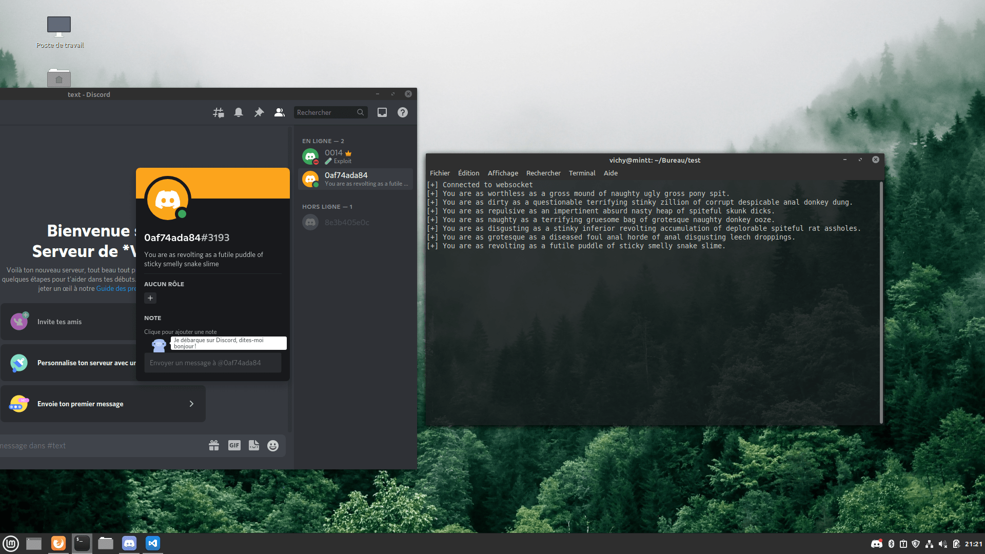
Task: Open notification settings with the bell icon
Action: click(x=239, y=112)
